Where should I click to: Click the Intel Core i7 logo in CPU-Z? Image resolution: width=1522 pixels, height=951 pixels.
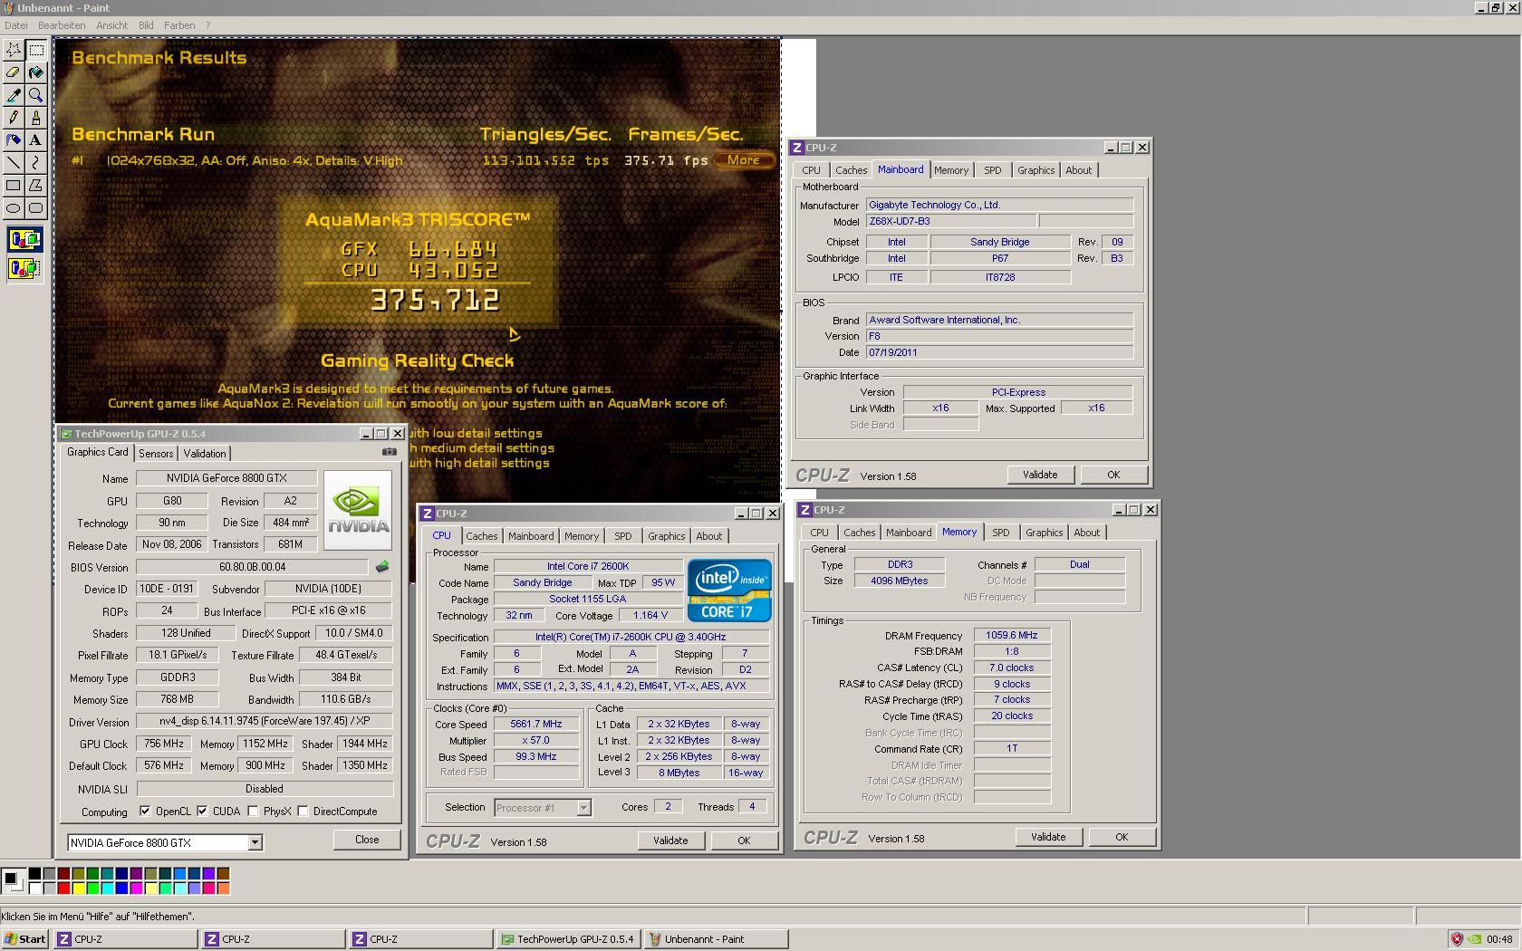729,590
